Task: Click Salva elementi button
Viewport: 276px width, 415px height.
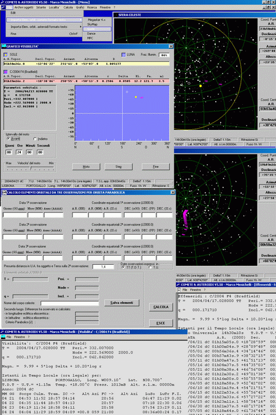Action: (x=121, y=303)
